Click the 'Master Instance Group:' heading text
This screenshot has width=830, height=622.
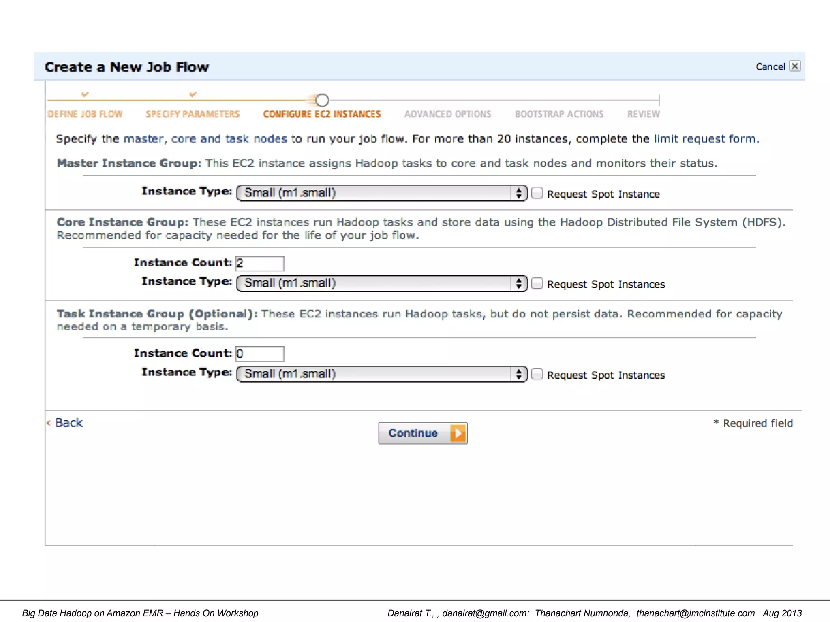click(129, 163)
